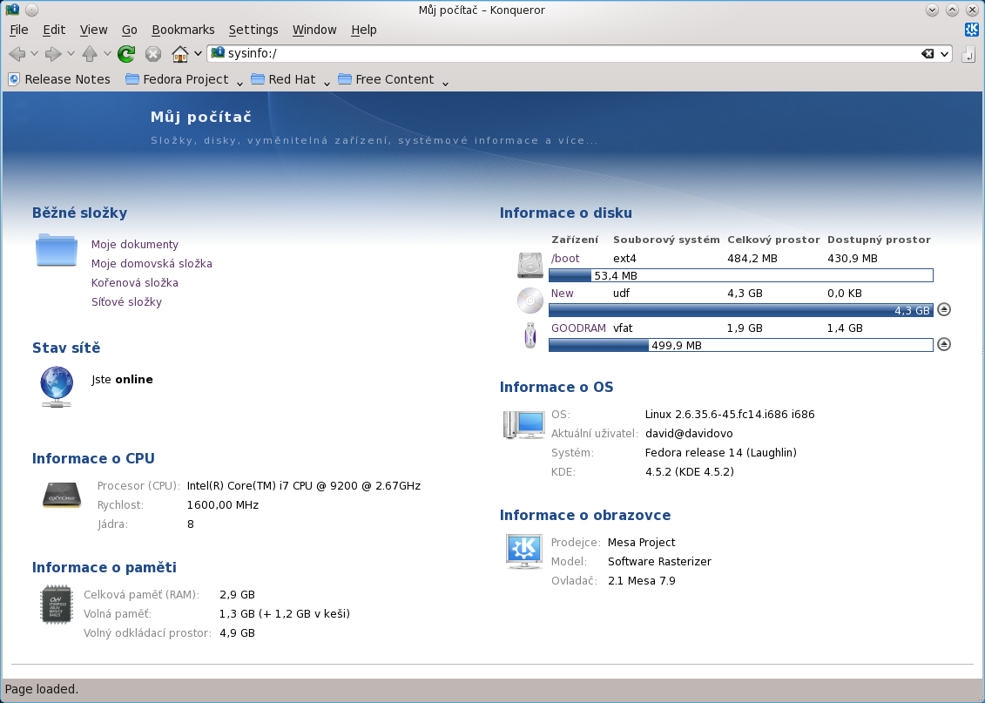Eject the GOODRAM USB drive
This screenshot has width=985, height=703.
coord(943,344)
